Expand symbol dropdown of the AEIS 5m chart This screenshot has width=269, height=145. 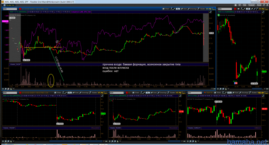pyautogui.click(x=125, y=93)
